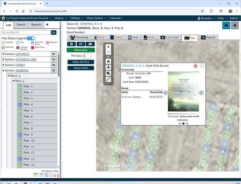Click the Go to Plot ID field
This screenshot has width=241, height=184.
coord(26,33)
